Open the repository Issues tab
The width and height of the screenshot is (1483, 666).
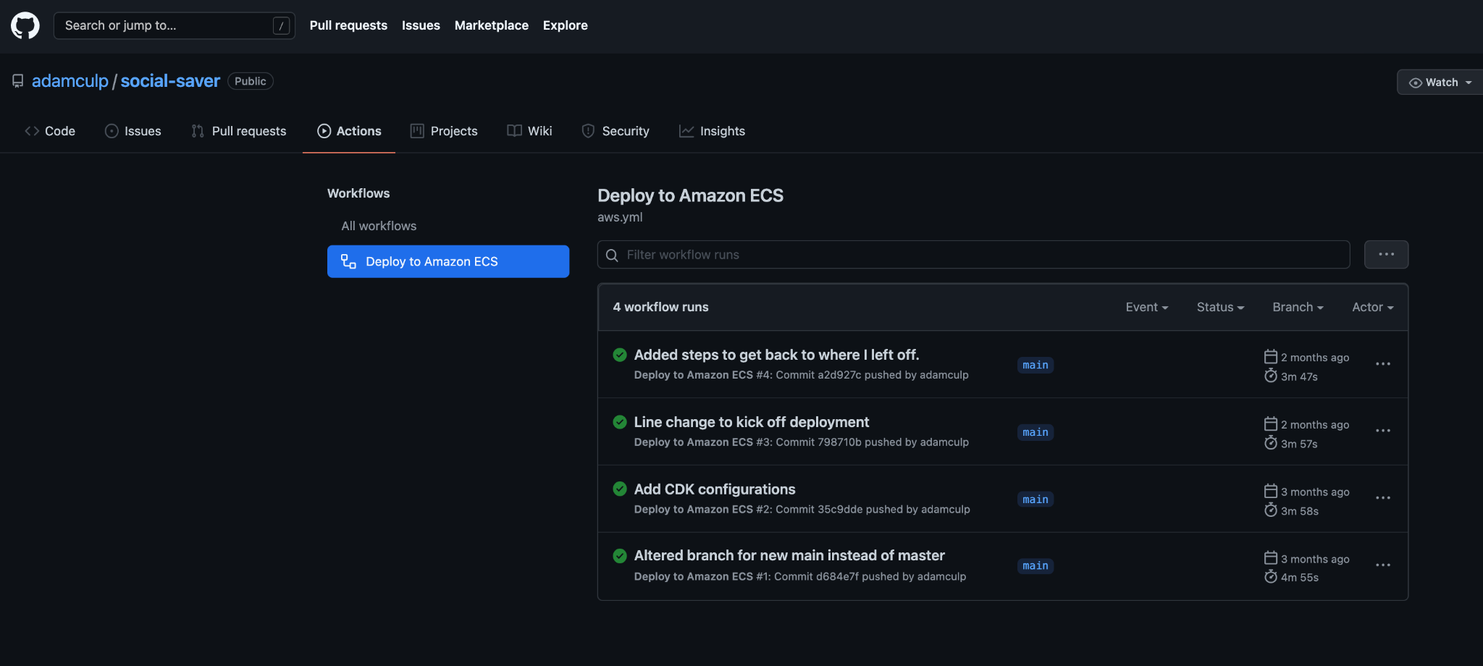coord(133,131)
